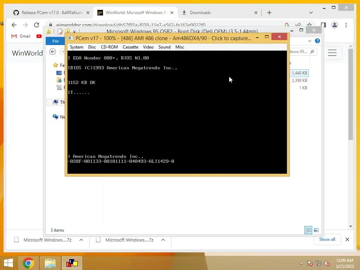Open the CD-ROM menu in PCem
The image size is (360, 270).
coord(109,47)
